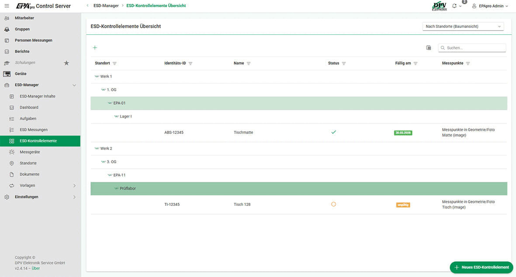Image resolution: width=516 pixels, height=277 pixels.
Task: Collapse the Werk 1 tree node
Action: coord(97,77)
